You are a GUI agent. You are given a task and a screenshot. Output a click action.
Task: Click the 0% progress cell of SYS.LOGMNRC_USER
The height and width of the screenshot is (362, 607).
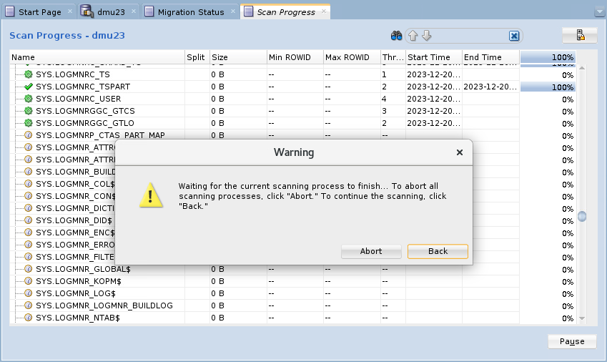pos(548,99)
